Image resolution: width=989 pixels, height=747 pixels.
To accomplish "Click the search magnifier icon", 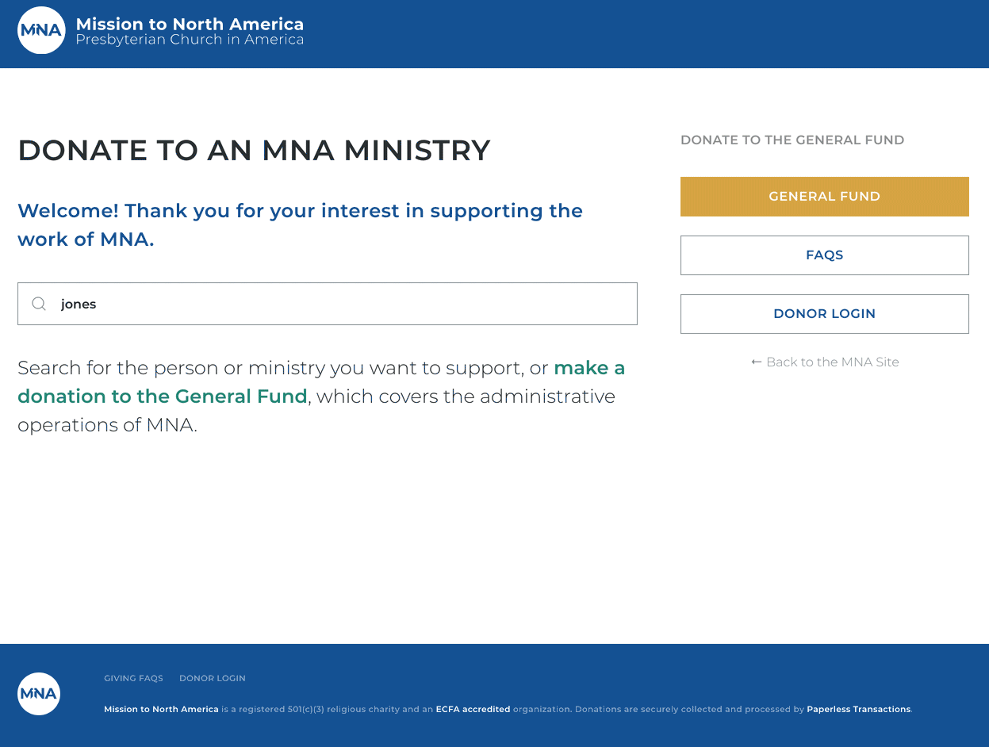I will (39, 304).
